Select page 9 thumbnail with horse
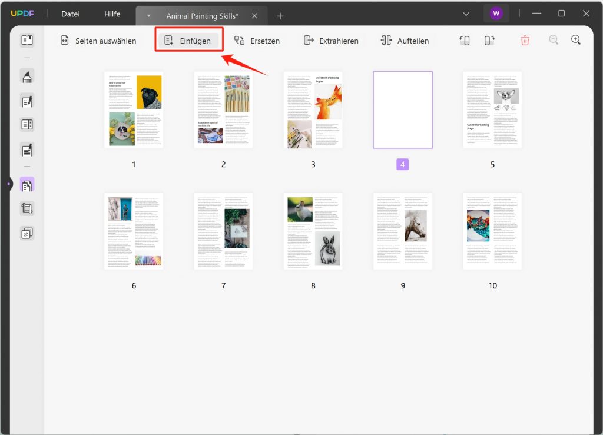The height and width of the screenshot is (435, 603). 403,231
